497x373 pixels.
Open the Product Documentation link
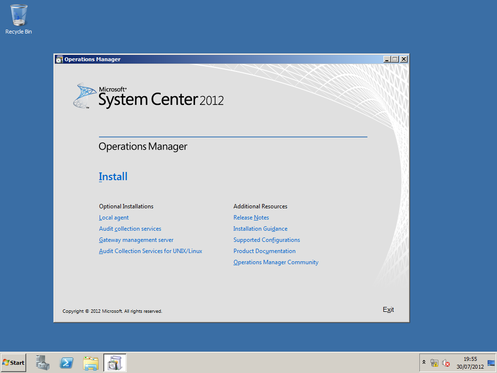tap(265, 251)
